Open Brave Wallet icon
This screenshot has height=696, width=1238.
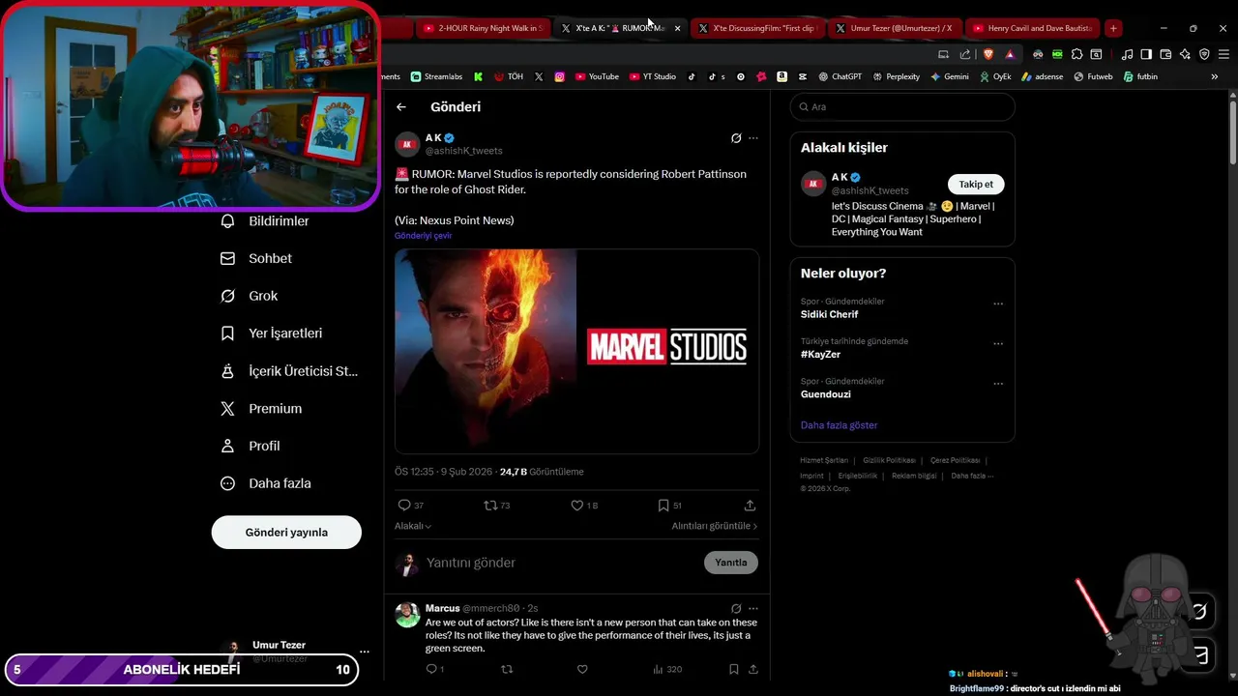1165,54
